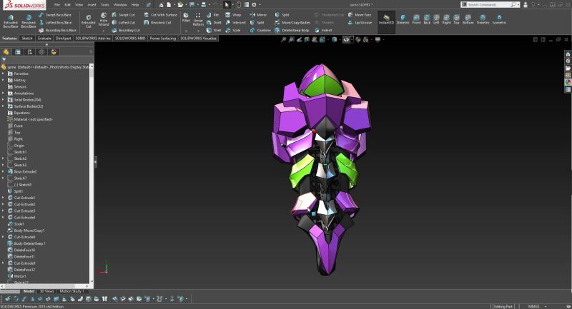Toggle Hide/Show Items eye in view toolbar

[x=346, y=40]
